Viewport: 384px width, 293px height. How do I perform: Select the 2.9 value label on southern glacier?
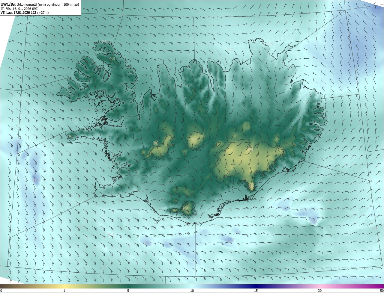[185, 208]
